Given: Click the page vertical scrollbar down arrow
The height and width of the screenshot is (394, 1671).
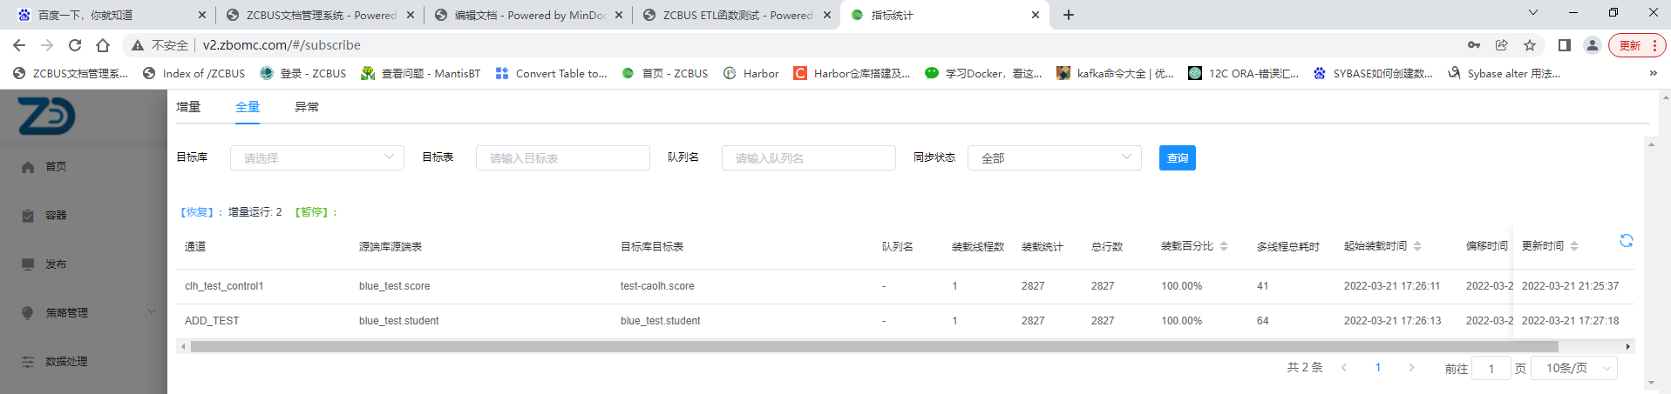Looking at the screenshot, I should pyautogui.click(x=1651, y=384).
